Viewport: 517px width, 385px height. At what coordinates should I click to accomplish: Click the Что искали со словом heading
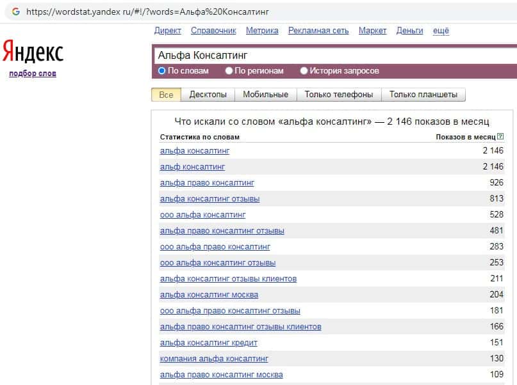pyautogui.click(x=332, y=122)
